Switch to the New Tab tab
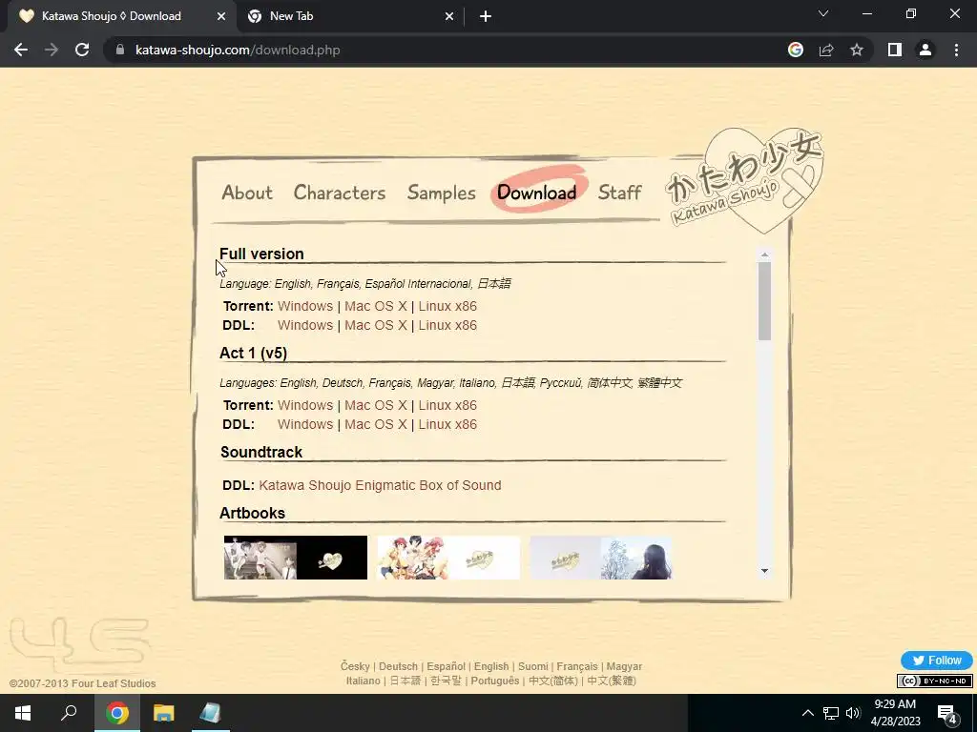 (x=351, y=16)
